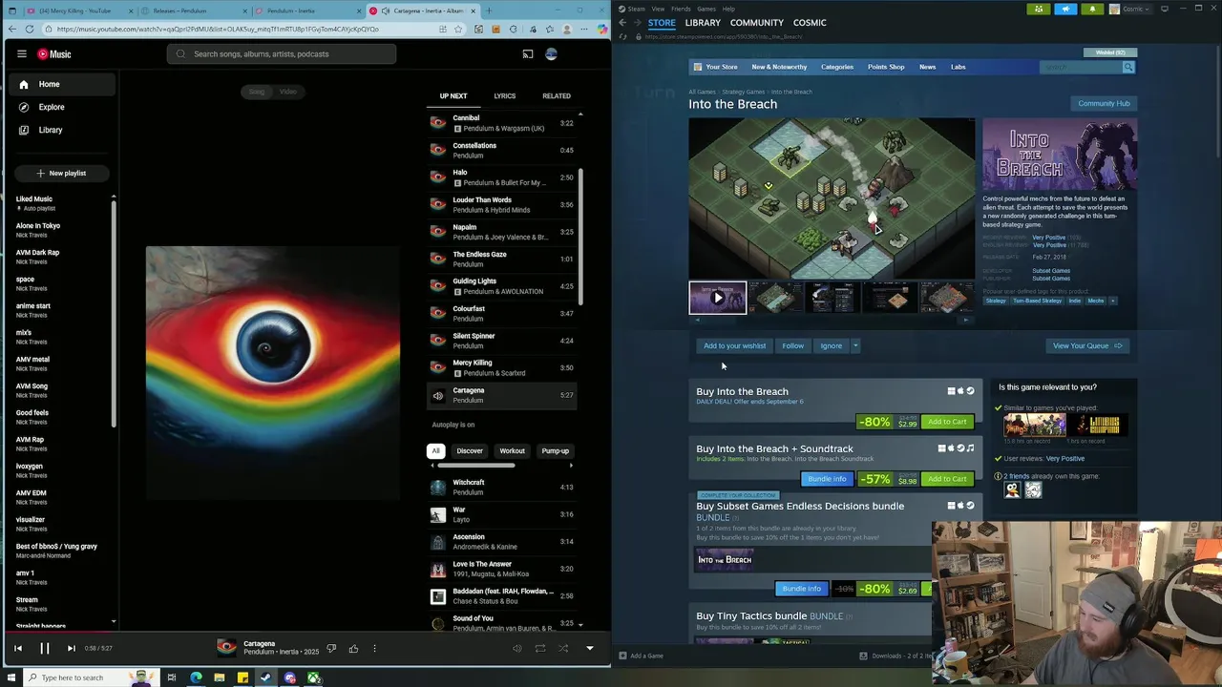
Task: Skip to next track in YouTube Music
Action: [x=71, y=648]
